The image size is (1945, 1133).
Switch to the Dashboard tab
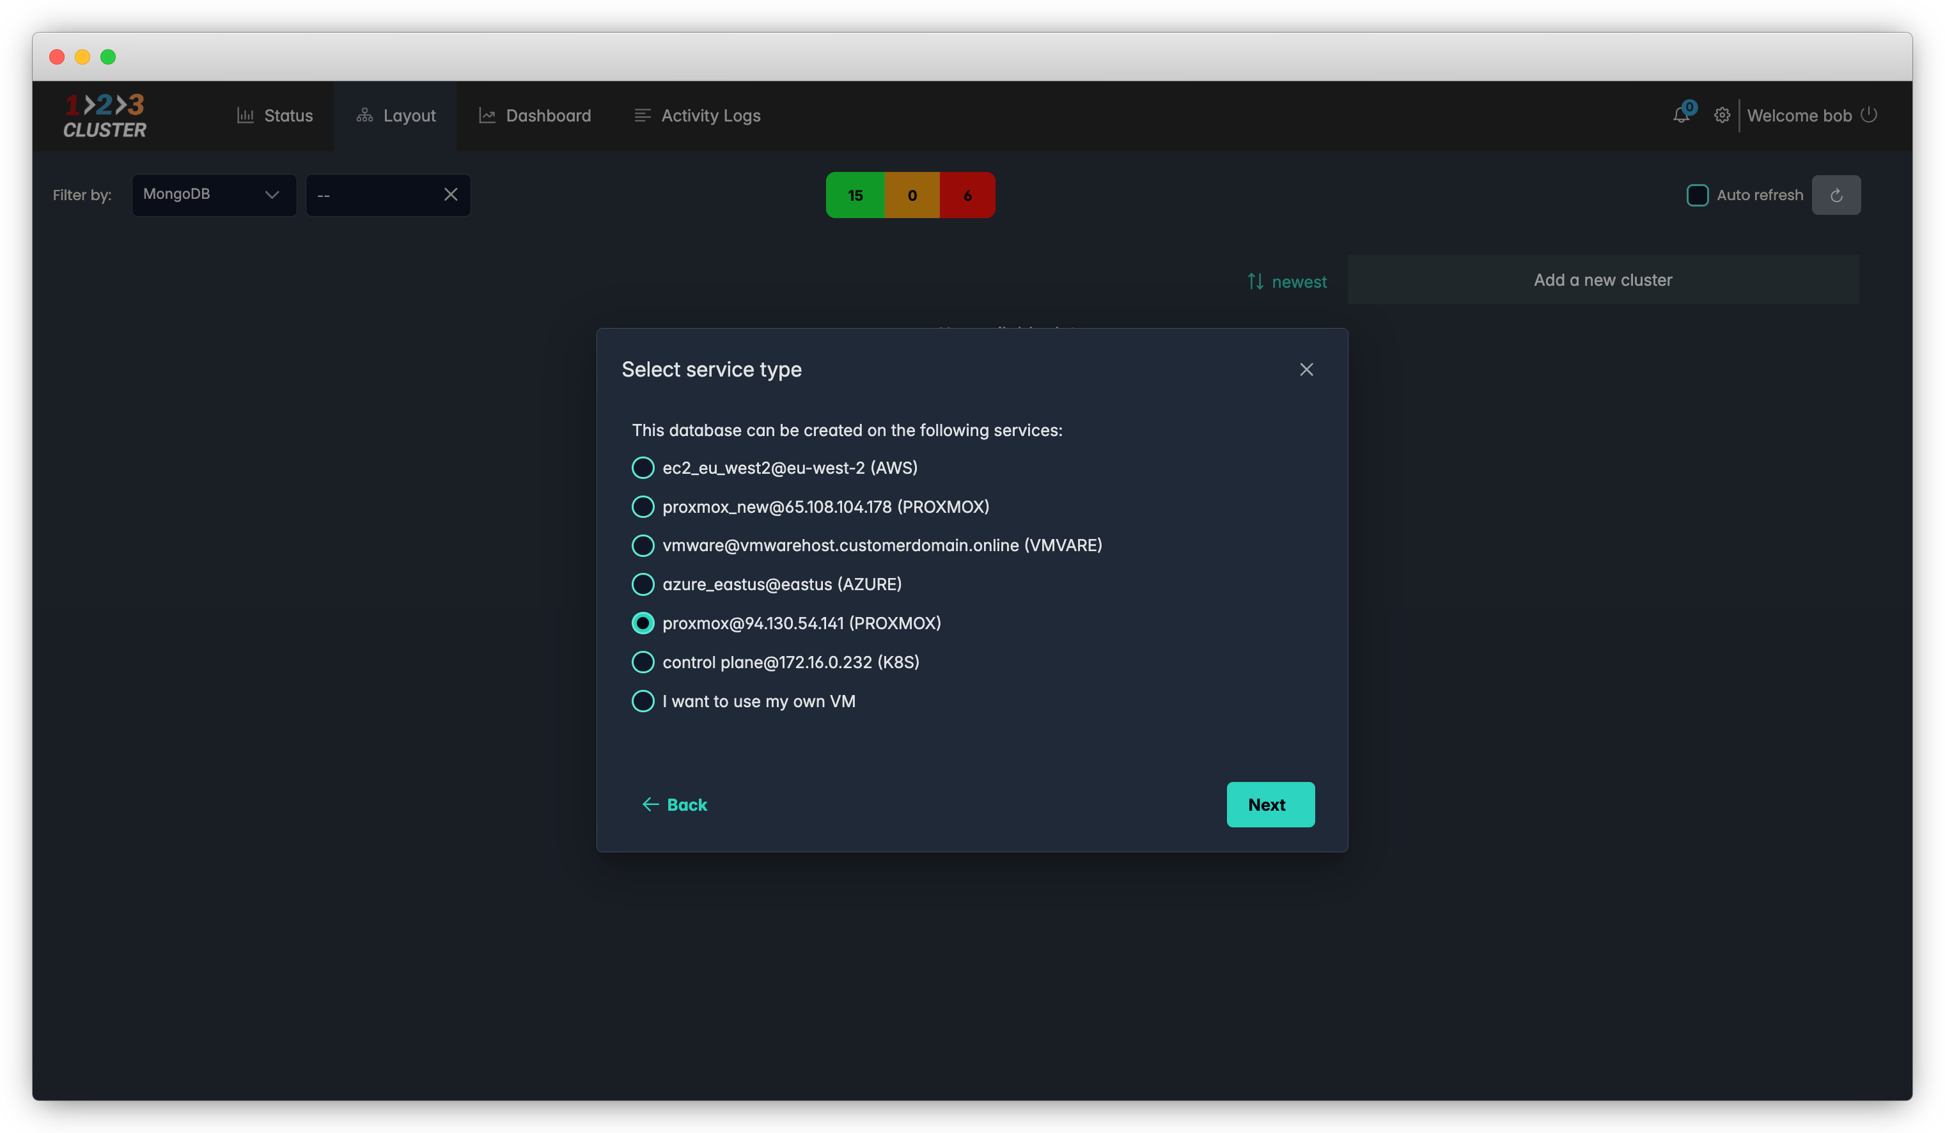[x=534, y=116]
